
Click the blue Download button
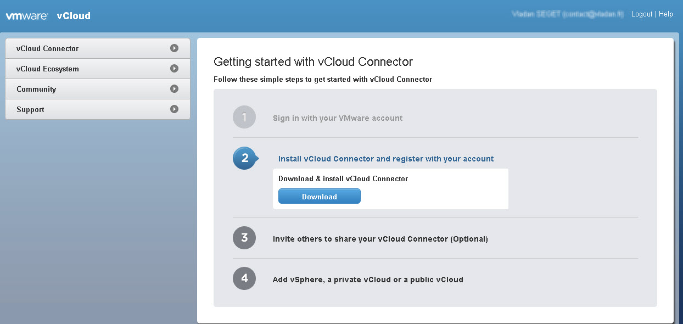click(320, 196)
